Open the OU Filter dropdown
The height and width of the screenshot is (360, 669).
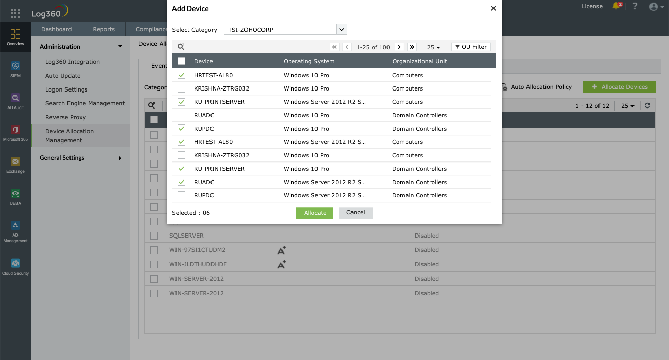click(x=471, y=47)
